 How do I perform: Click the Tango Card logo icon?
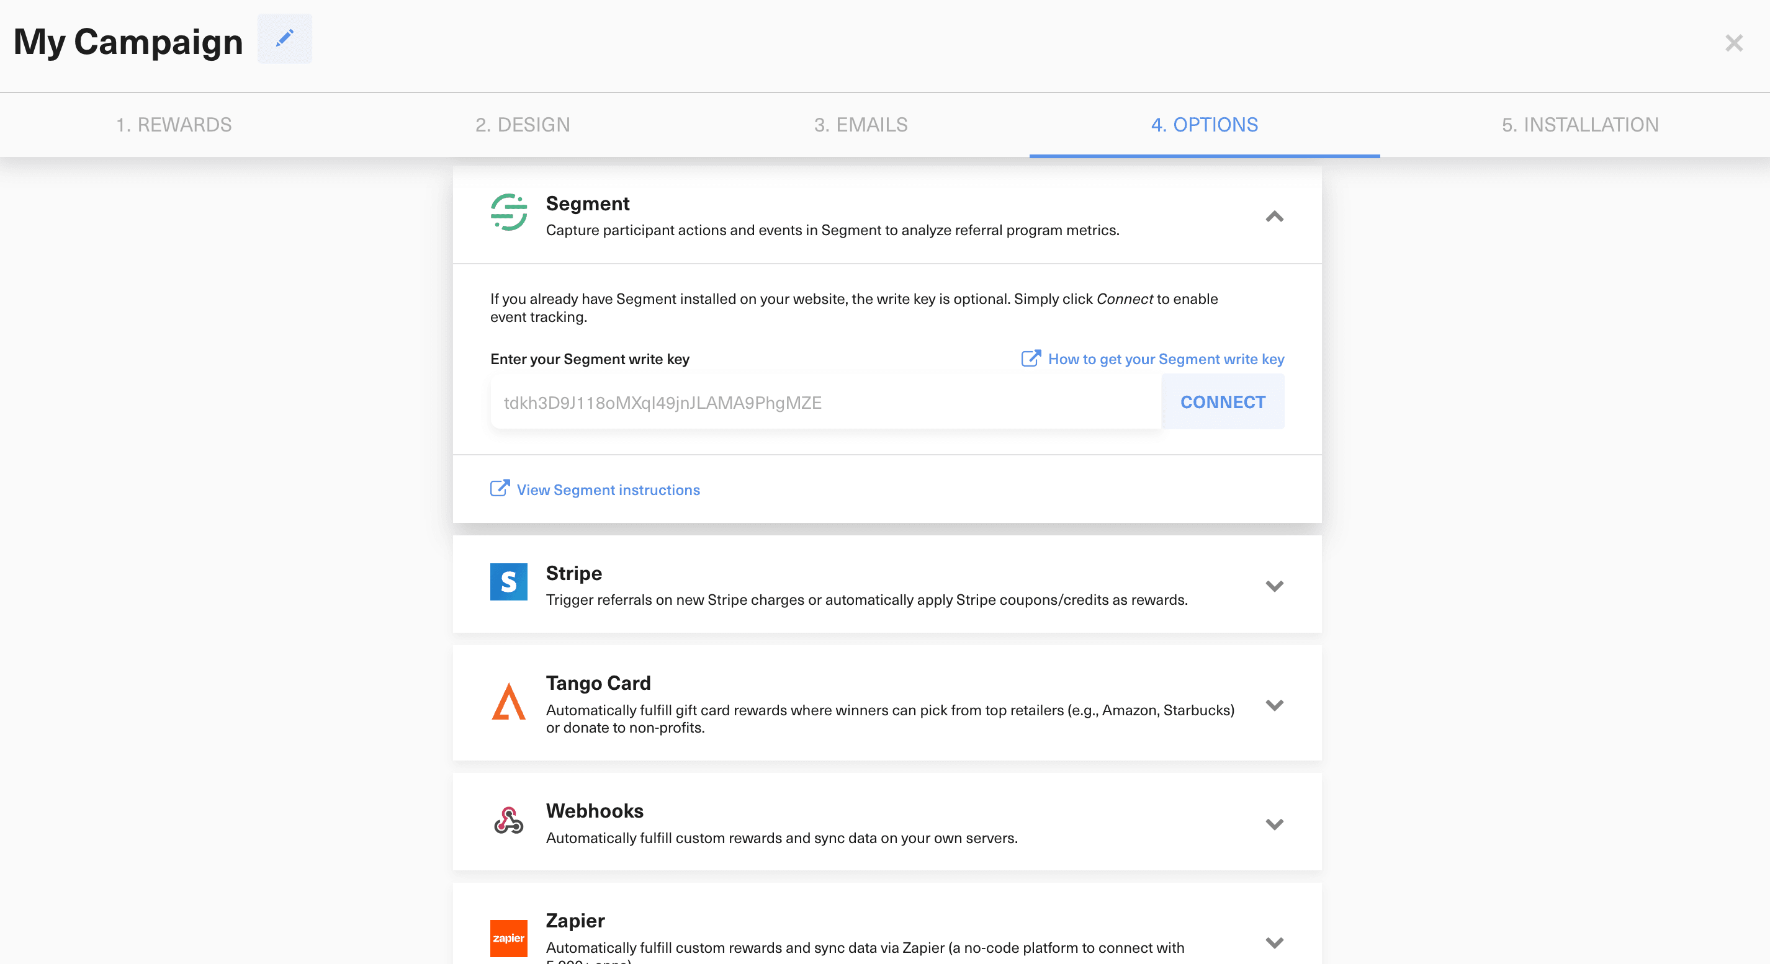pyautogui.click(x=508, y=703)
